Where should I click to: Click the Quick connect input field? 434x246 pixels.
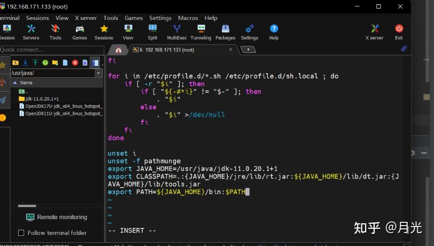tap(52, 50)
